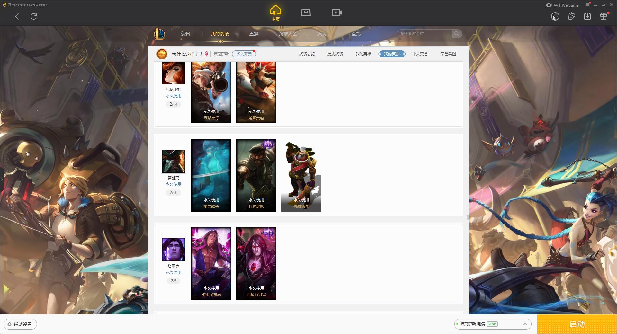Open the 历史战绩 sub-tab
The height and width of the screenshot is (334, 617).
tap(335, 54)
